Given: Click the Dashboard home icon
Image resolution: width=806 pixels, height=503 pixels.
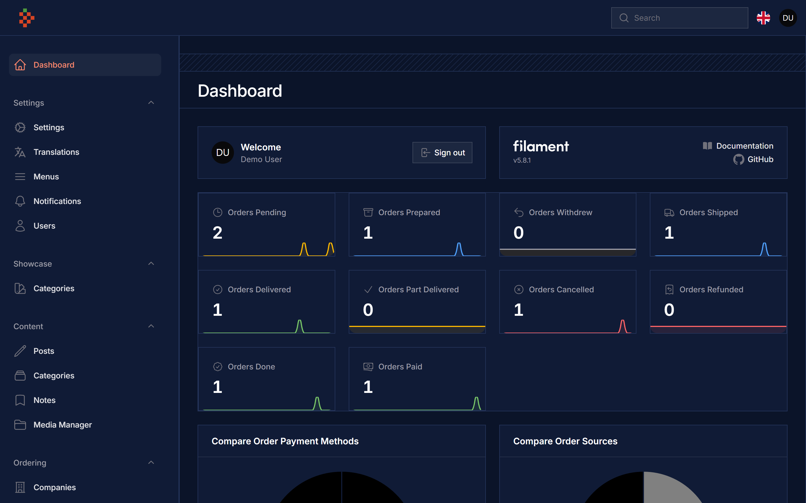Looking at the screenshot, I should click(20, 65).
